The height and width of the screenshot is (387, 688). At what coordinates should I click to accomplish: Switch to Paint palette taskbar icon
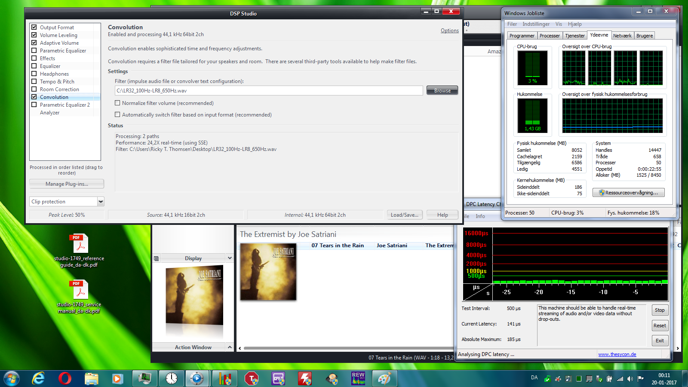[x=384, y=378]
